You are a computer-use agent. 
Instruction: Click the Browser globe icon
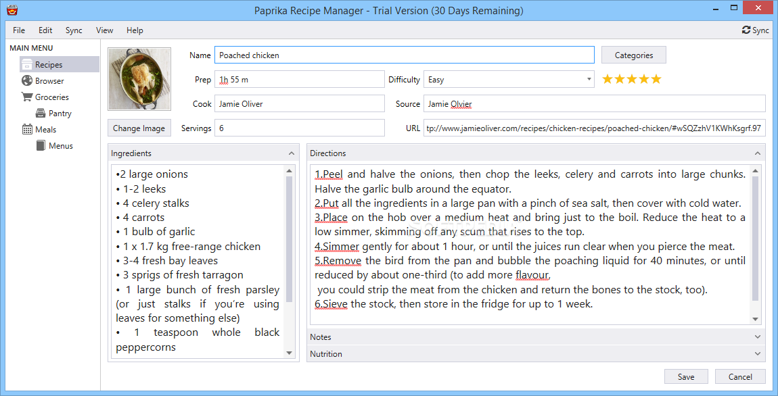pyautogui.click(x=27, y=81)
